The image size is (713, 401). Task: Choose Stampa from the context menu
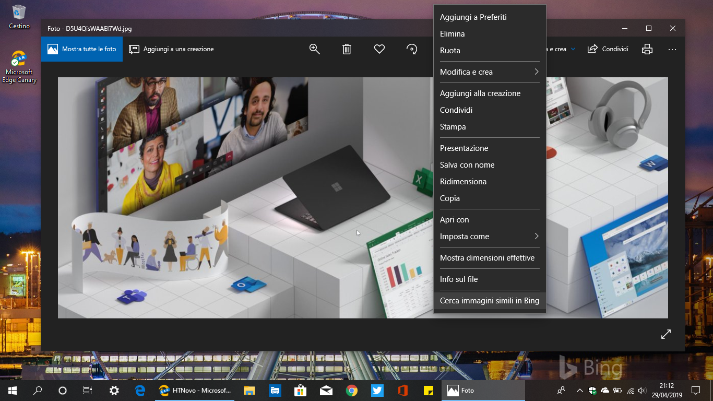[x=490, y=127]
